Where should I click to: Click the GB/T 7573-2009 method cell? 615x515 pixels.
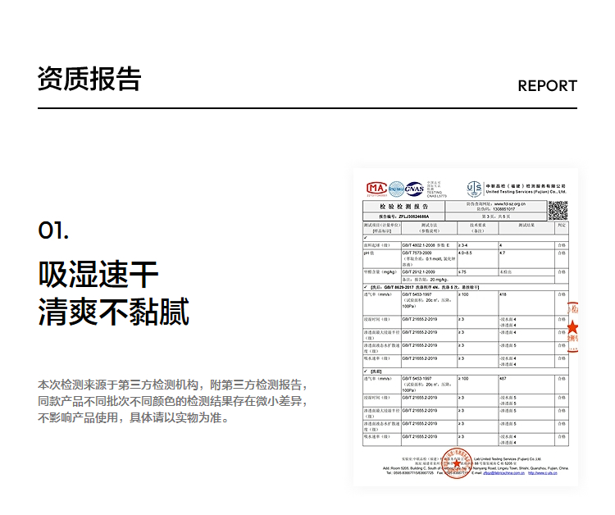429,259
